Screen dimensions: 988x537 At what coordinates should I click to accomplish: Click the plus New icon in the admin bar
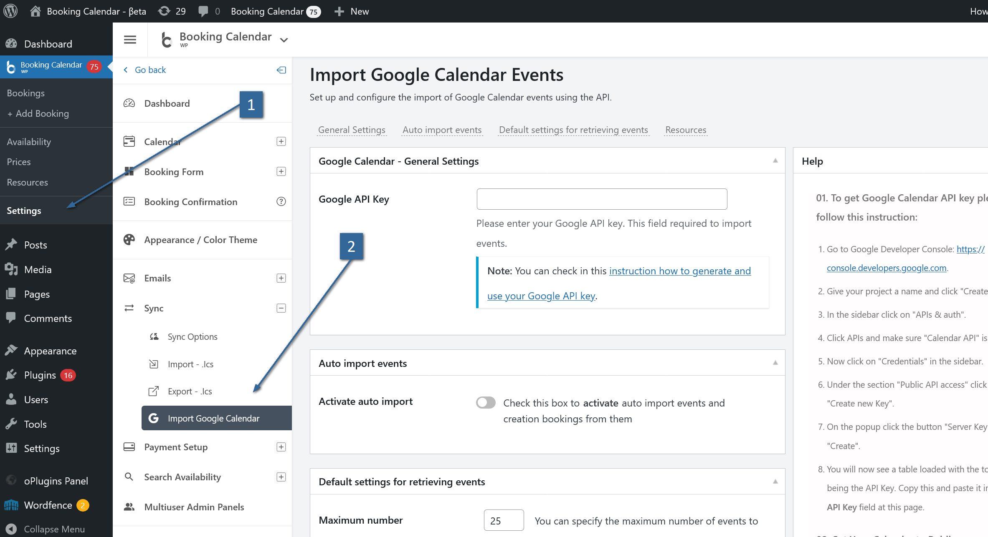pos(339,12)
